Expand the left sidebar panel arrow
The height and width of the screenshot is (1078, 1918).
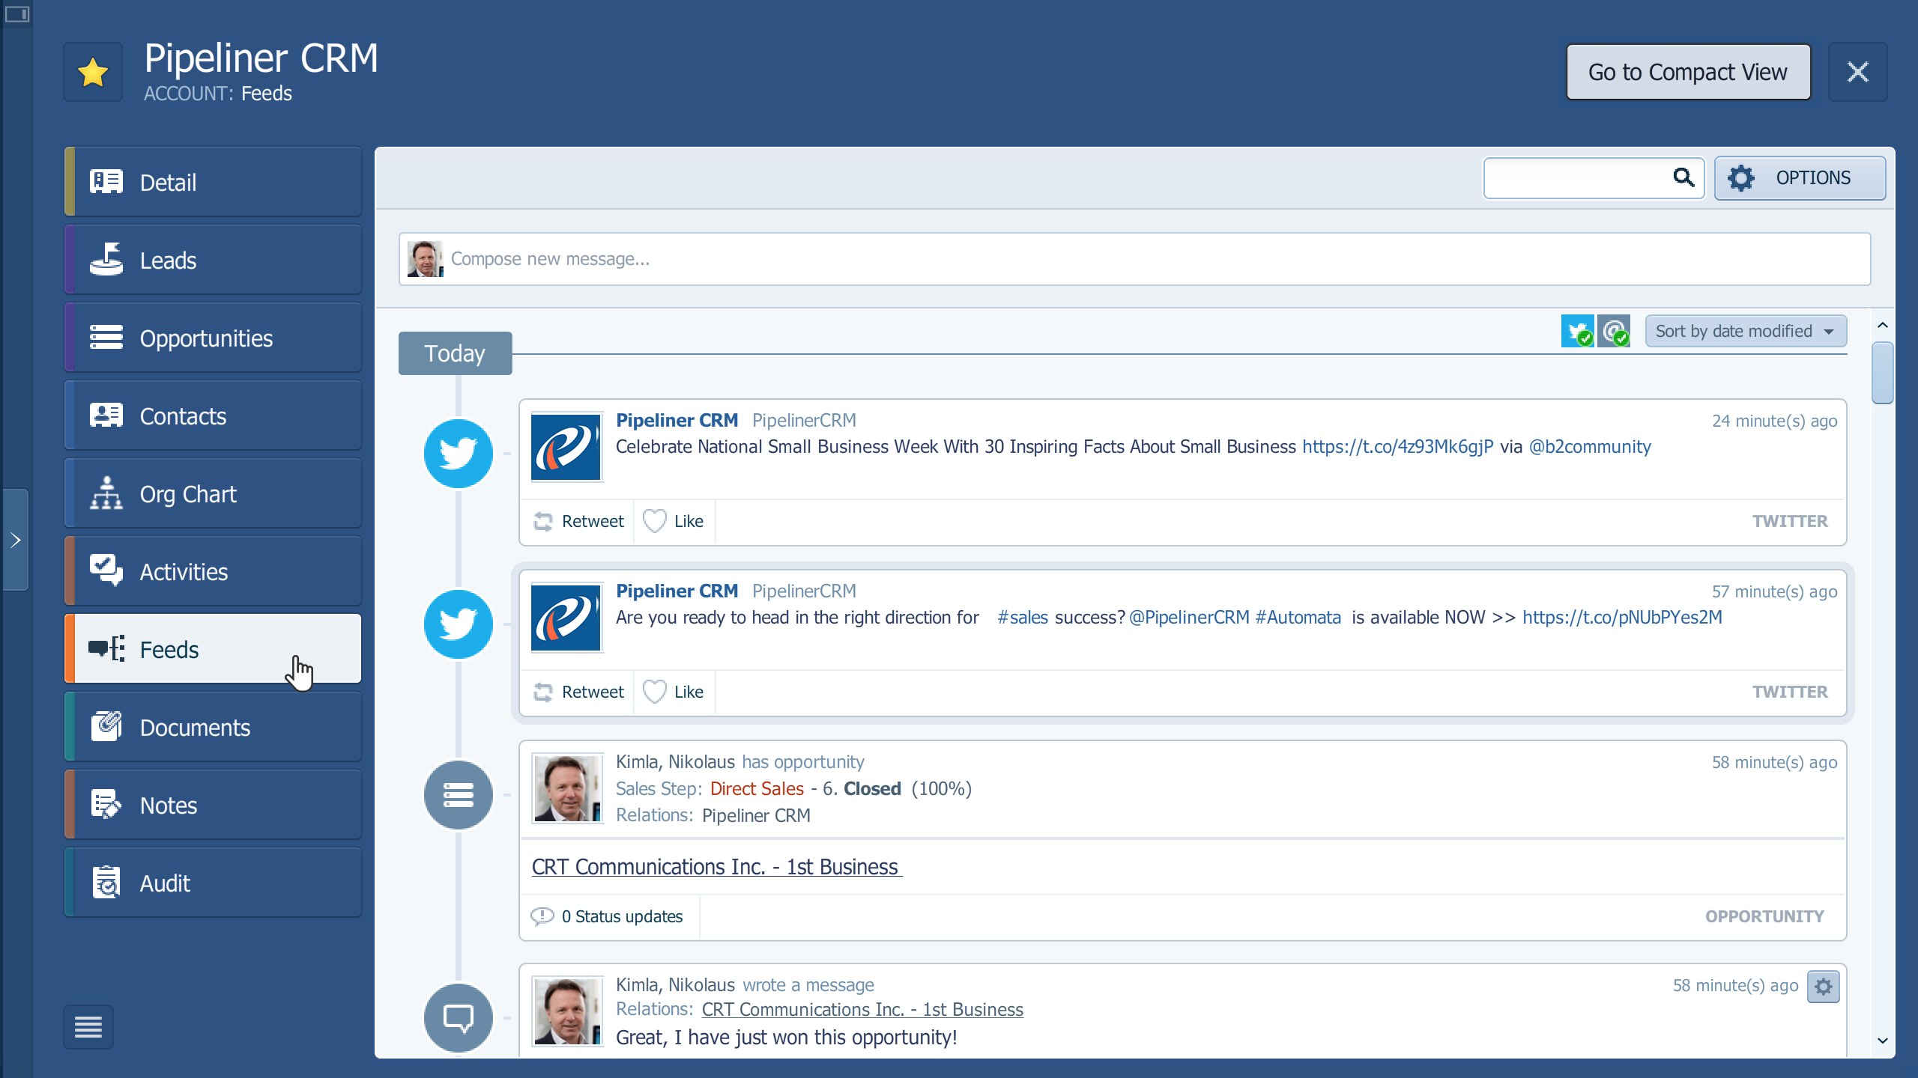[15, 540]
